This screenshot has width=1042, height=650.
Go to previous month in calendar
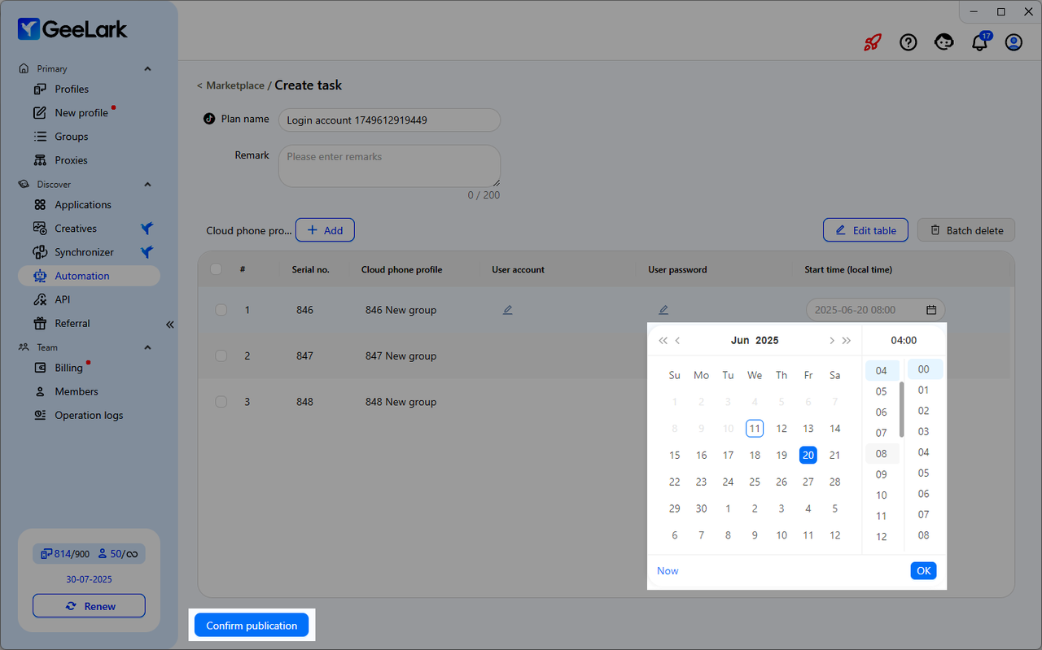point(678,341)
